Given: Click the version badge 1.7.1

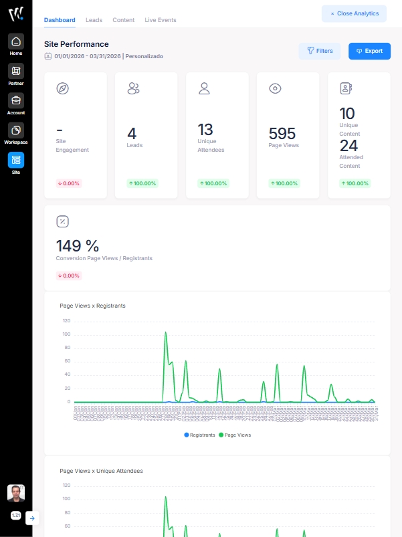Looking at the screenshot, I should tap(16, 516).
